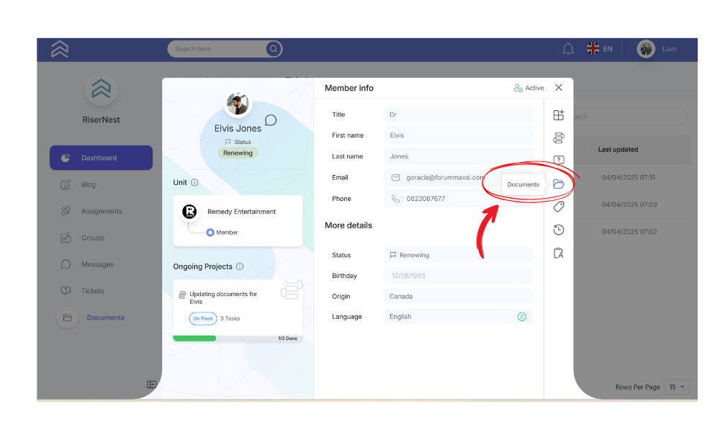Open the Remedy Entertainment unit name
Viewport: 720px width, 432px height.
pos(241,212)
